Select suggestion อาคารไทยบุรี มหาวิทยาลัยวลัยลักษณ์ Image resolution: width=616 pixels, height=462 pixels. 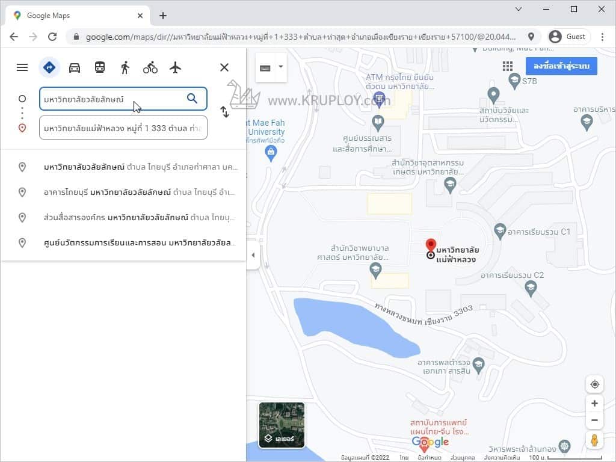click(123, 192)
